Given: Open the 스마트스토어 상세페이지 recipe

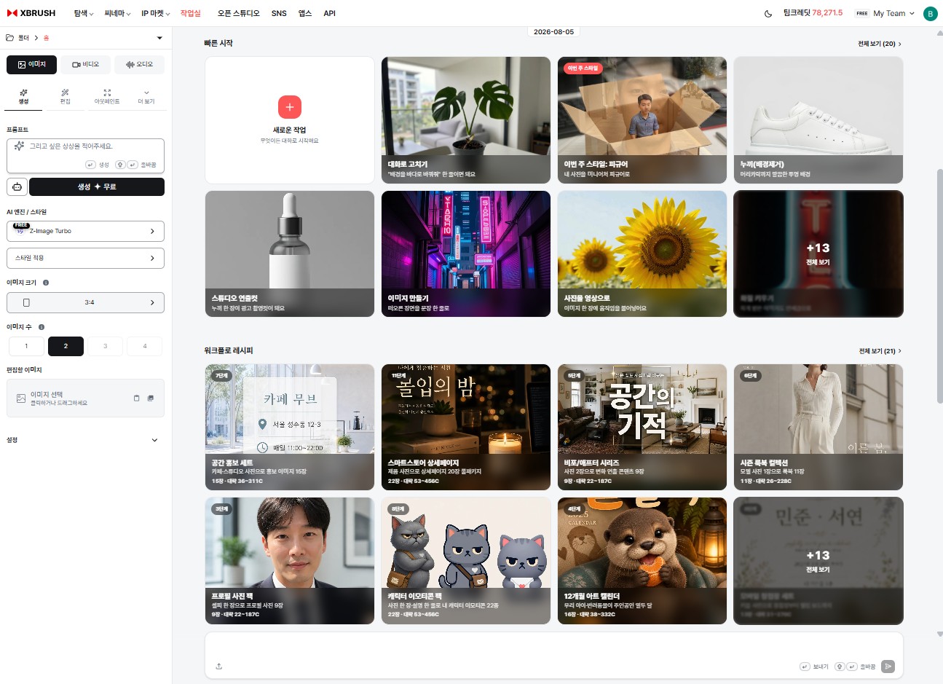Looking at the screenshot, I should click(466, 428).
